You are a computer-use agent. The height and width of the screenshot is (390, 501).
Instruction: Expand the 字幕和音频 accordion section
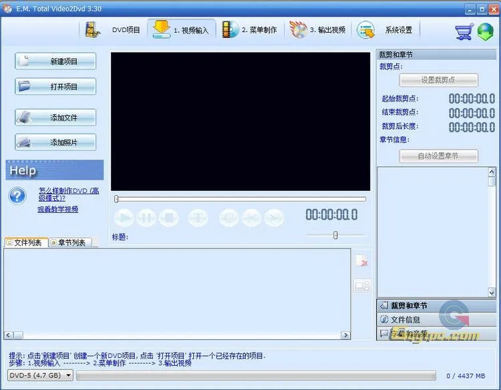[436, 334]
